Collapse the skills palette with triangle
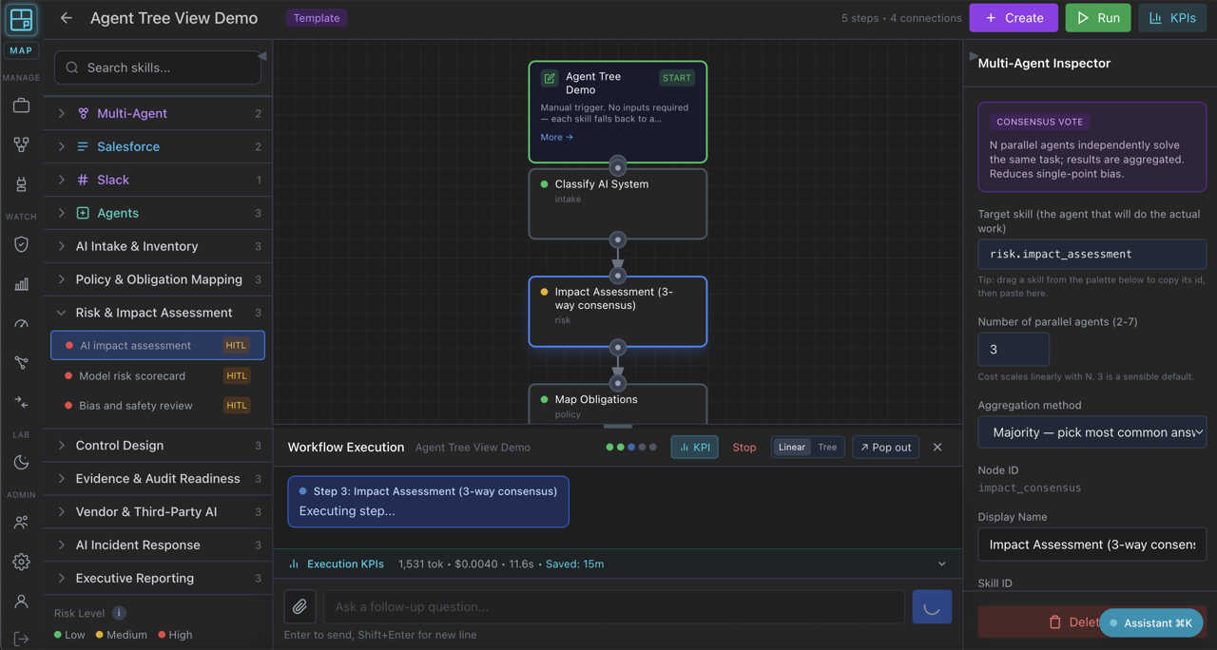The image size is (1217, 650). pyautogui.click(x=262, y=56)
